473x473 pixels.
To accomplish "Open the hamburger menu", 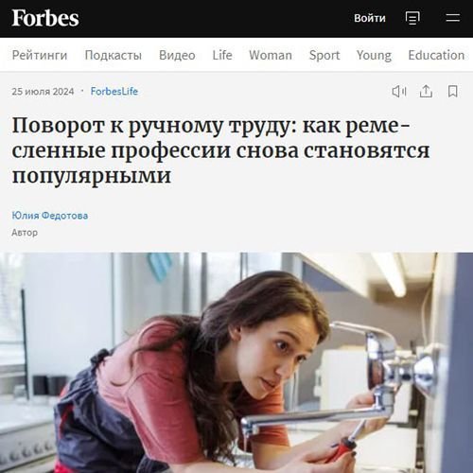I will click(x=453, y=18).
